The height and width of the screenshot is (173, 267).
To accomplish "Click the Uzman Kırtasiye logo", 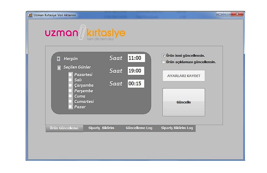I will (x=85, y=33).
